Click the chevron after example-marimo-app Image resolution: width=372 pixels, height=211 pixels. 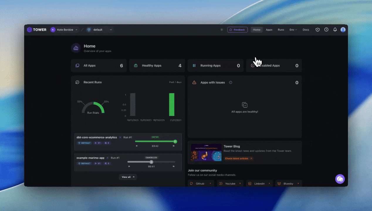pos(107,158)
